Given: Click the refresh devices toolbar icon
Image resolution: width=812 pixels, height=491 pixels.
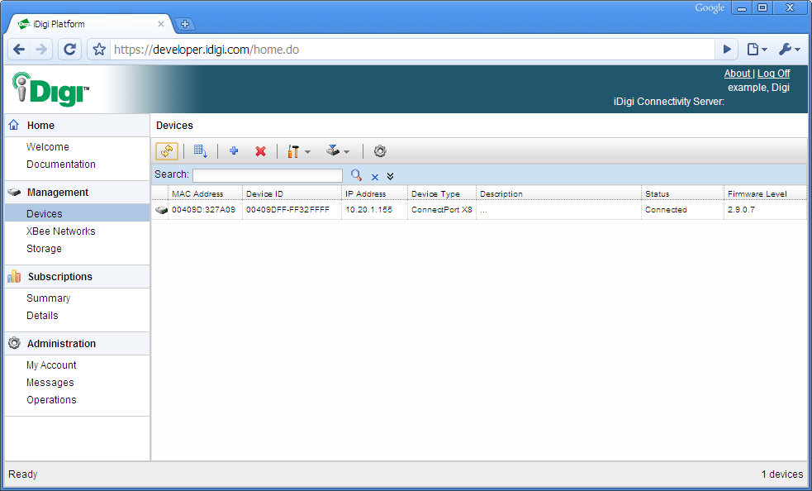Looking at the screenshot, I should pos(167,151).
